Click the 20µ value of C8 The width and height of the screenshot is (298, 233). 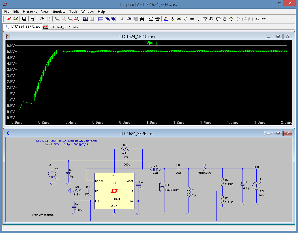tap(178, 173)
